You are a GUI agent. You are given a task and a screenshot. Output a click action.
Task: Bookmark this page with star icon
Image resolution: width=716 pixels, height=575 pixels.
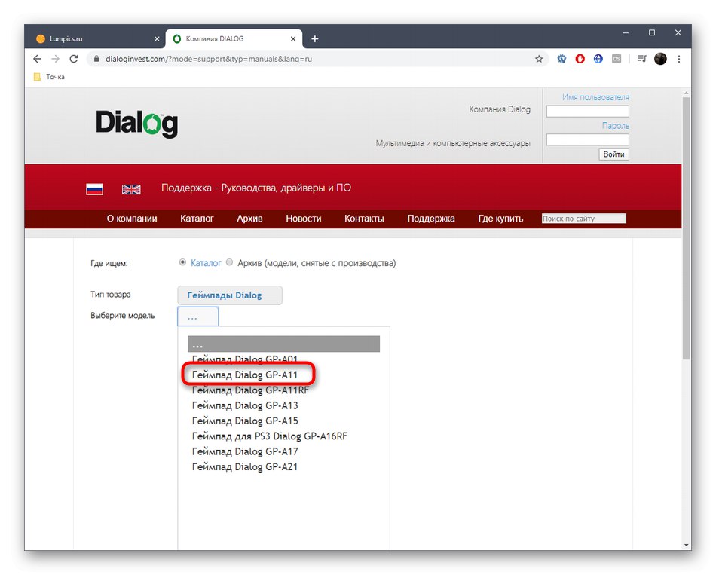click(x=539, y=59)
